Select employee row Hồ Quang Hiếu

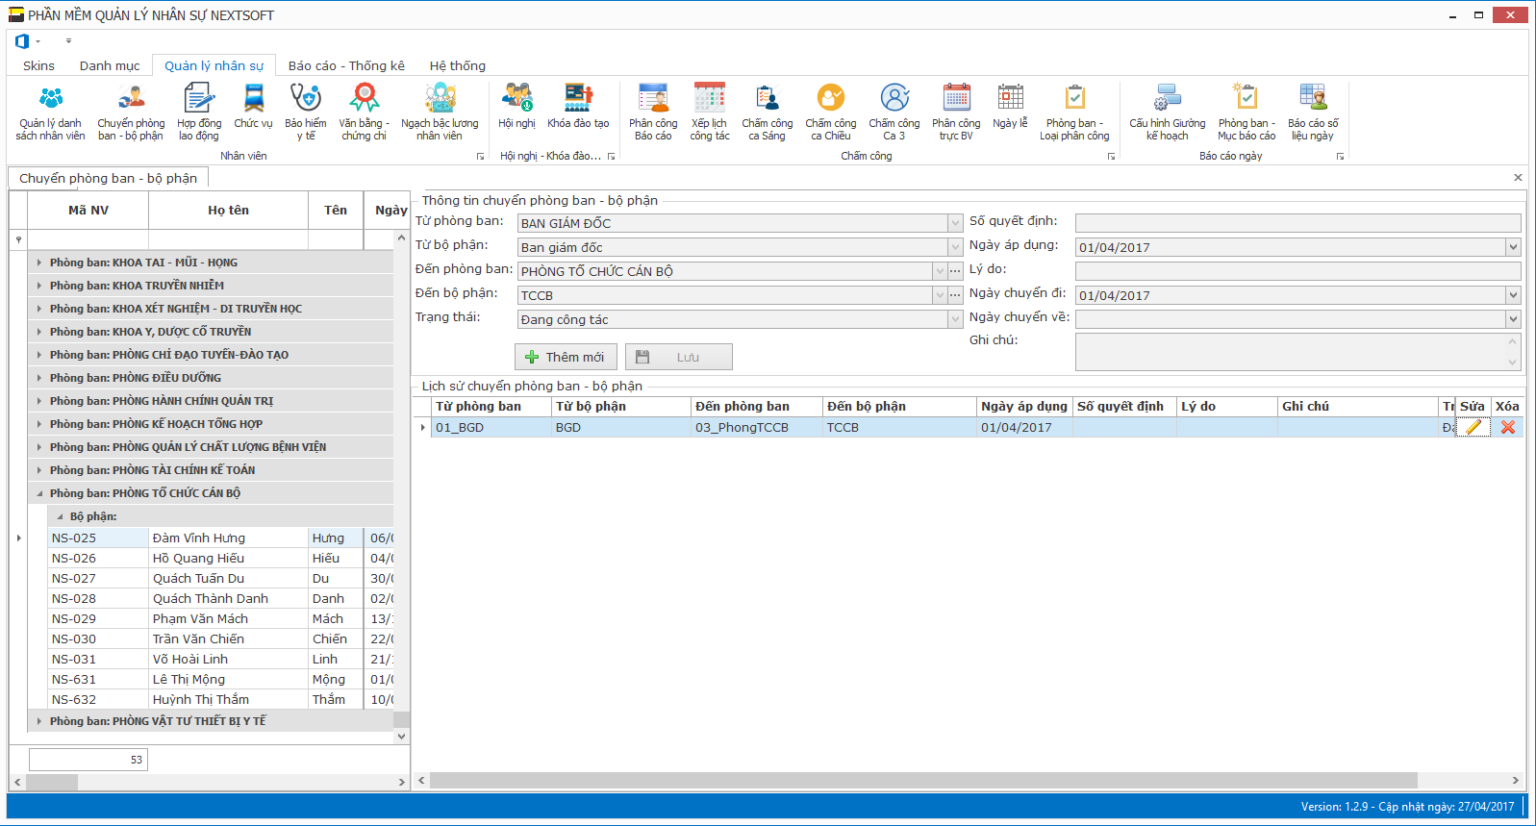(x=198, y=559)
